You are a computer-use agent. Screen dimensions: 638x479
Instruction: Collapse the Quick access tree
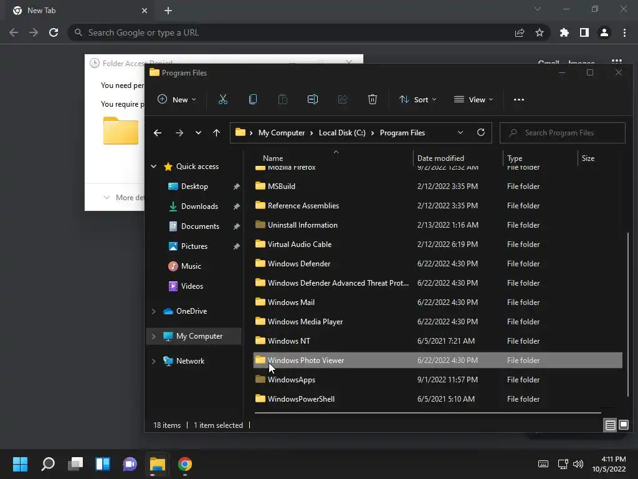click(154, 166)
